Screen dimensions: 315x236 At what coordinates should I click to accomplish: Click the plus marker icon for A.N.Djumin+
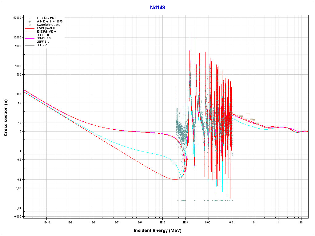tap(30, 22)
